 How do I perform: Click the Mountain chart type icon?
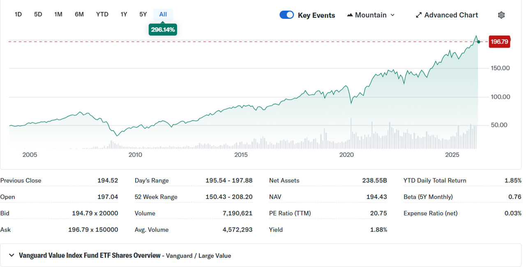(x=350, y=15)
